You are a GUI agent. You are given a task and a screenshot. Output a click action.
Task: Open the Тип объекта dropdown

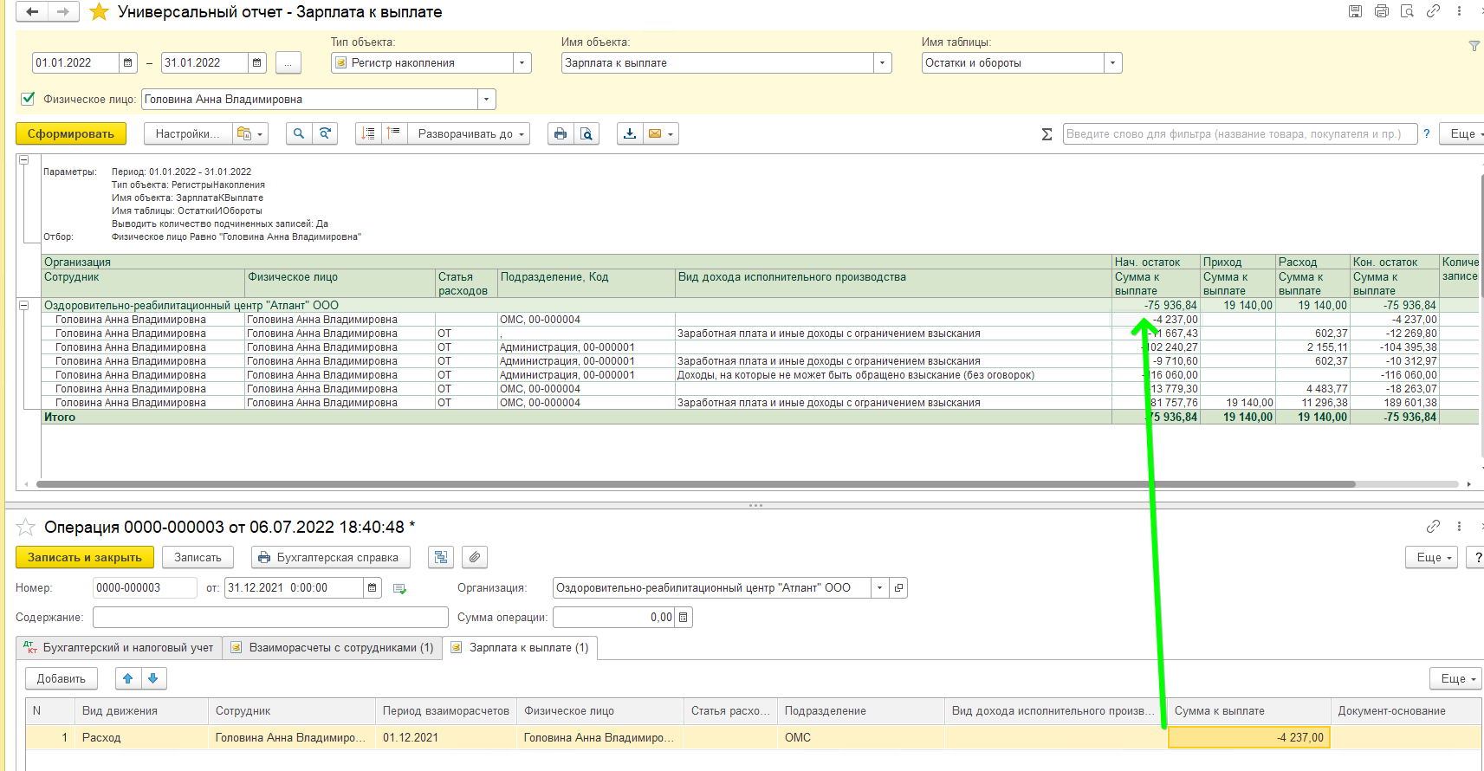[x=522, y=62]
